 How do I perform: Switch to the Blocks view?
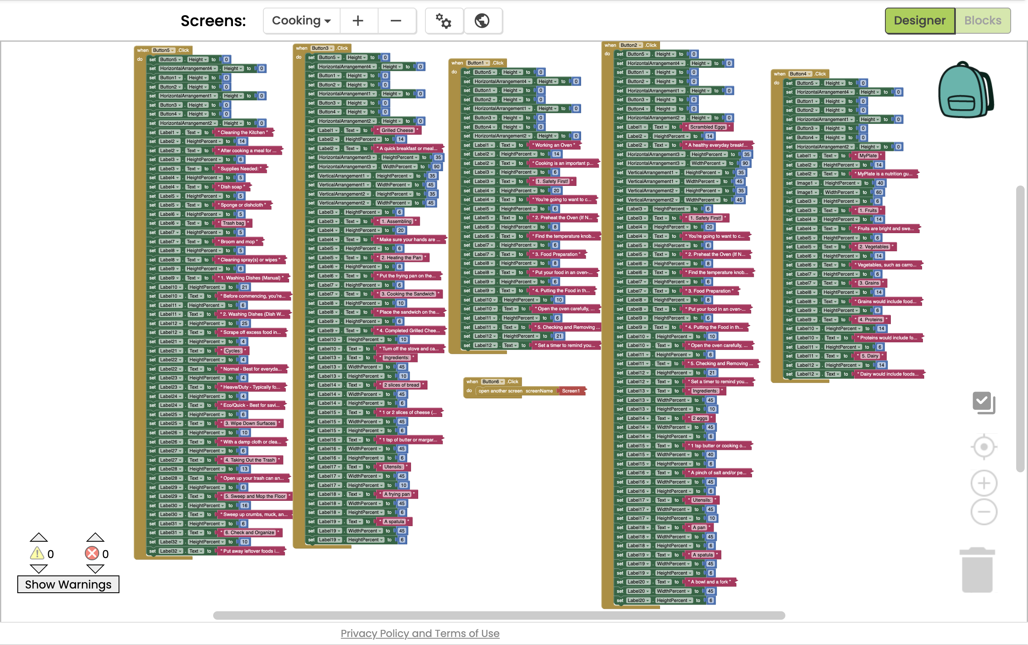(982, 21)
